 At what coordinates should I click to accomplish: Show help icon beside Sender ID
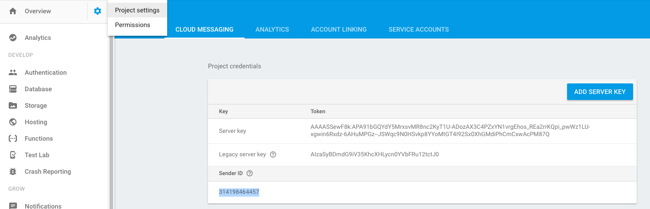[x=250, y=173]
